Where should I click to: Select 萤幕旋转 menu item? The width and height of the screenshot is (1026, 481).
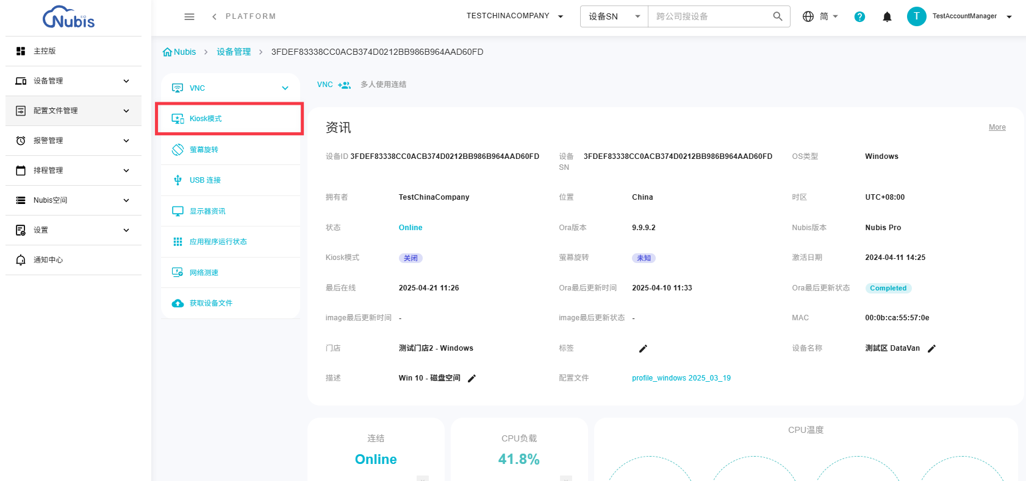click(231, 150)
